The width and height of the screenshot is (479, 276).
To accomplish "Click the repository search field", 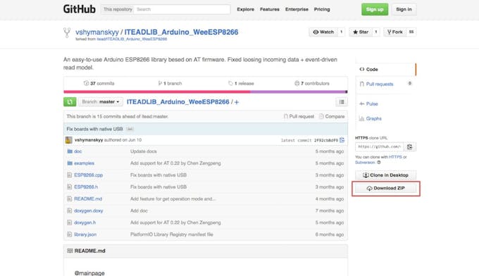I will click(x=182, y=9).
